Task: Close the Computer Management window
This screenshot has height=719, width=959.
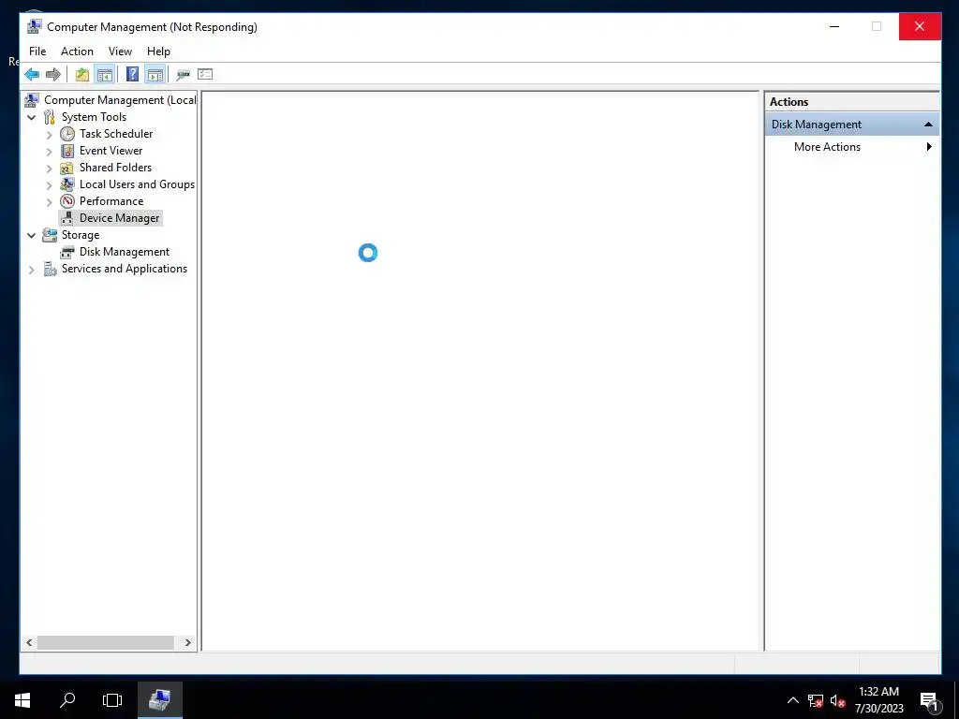Action: point(920,26)
